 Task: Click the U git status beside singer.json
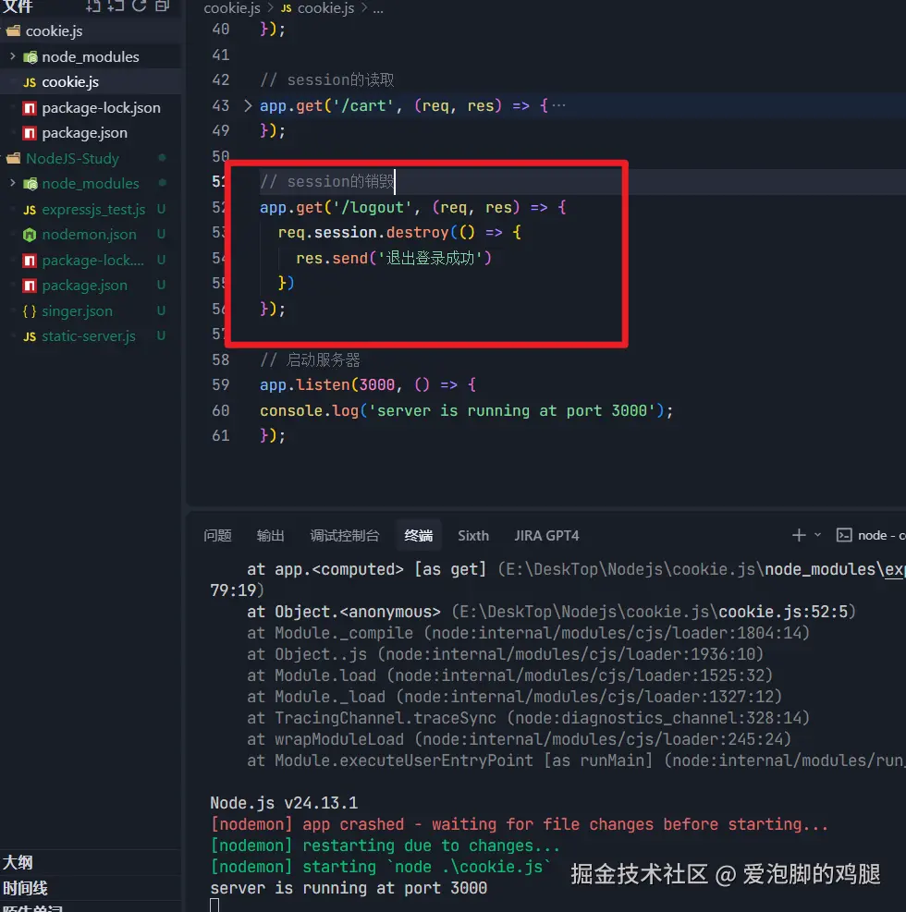point(161,311)
